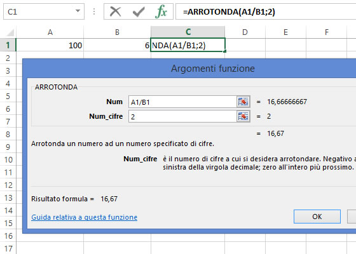Click cell C1 showing NDA(A1/B1;2)

pos(188,45)
